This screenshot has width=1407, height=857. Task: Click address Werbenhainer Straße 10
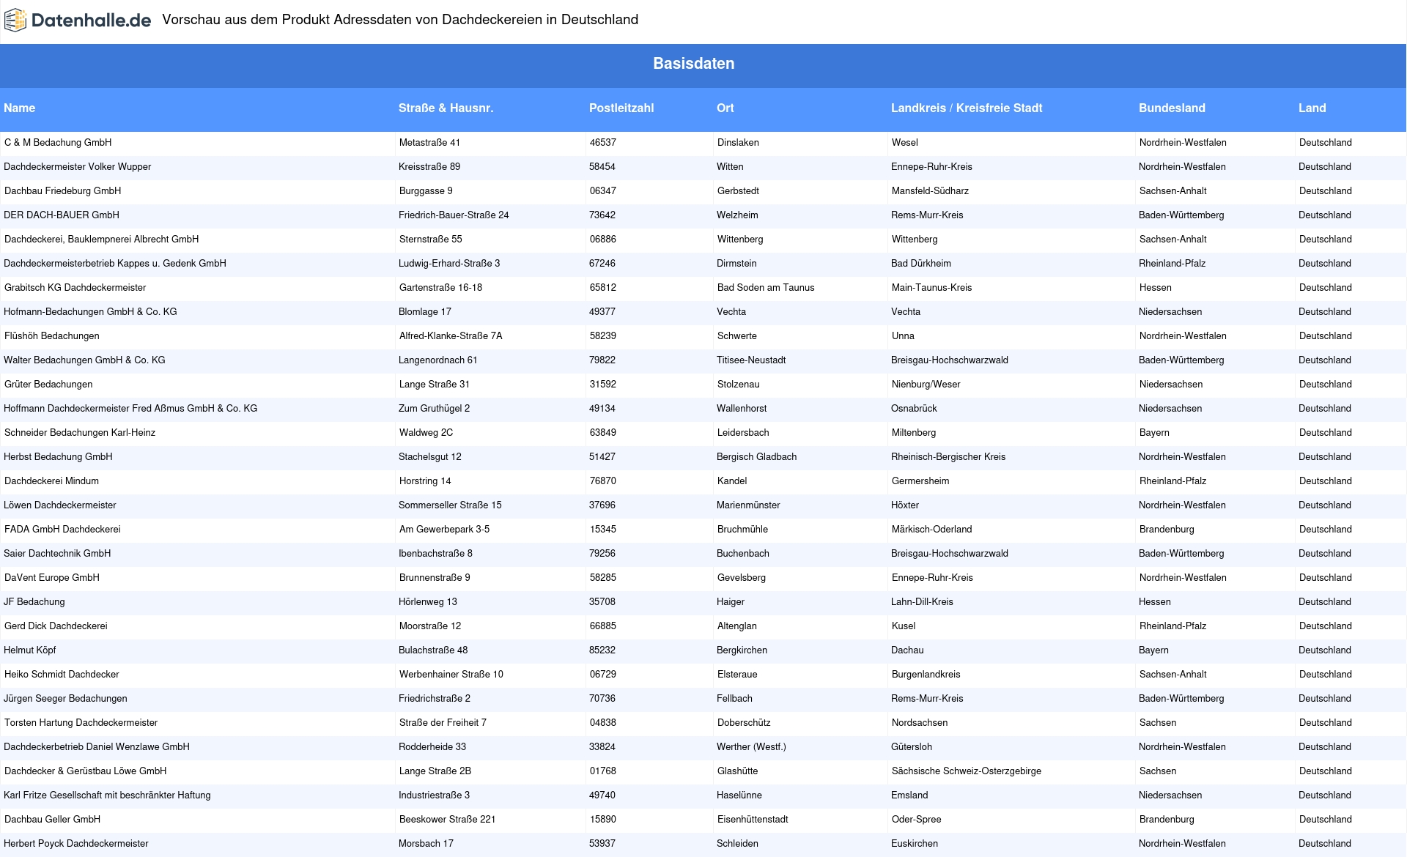click(451, 675)
